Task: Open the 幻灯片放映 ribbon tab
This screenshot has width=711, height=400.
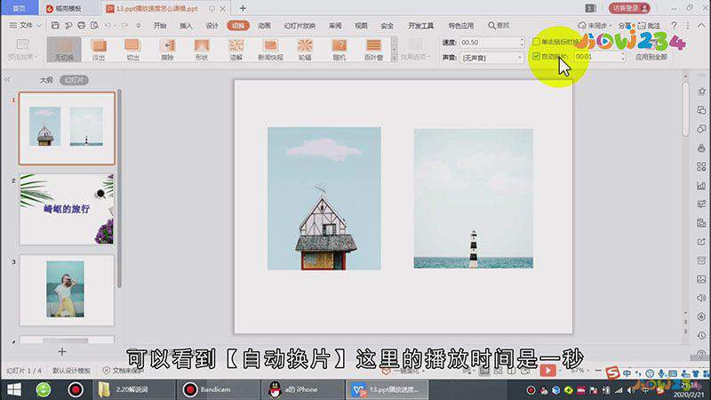Action: (x=300, y=26)
